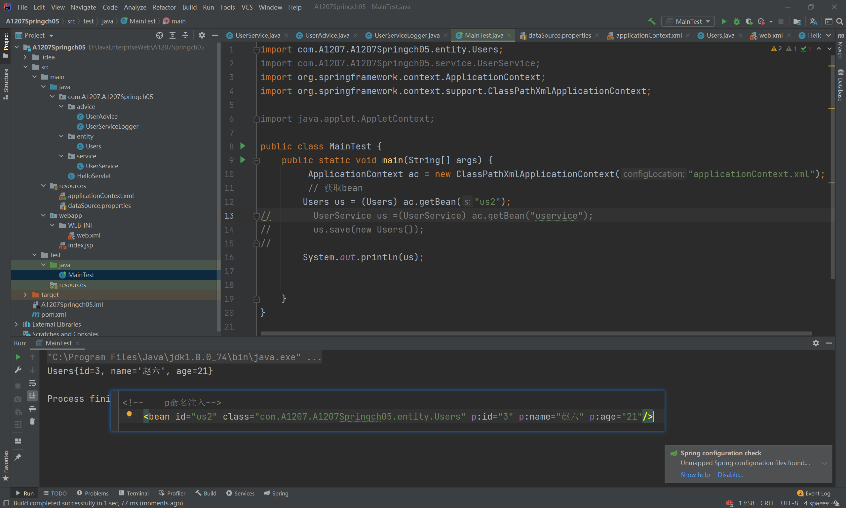This screenshot has width=846, height=508.
Task: Collapse the advice package
Action: [x=61, y=107]
